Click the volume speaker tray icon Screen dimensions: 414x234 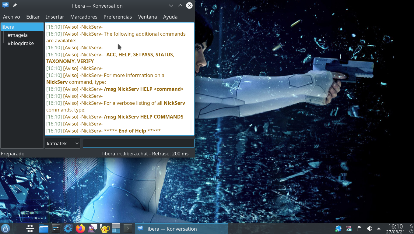coord(370,229)
